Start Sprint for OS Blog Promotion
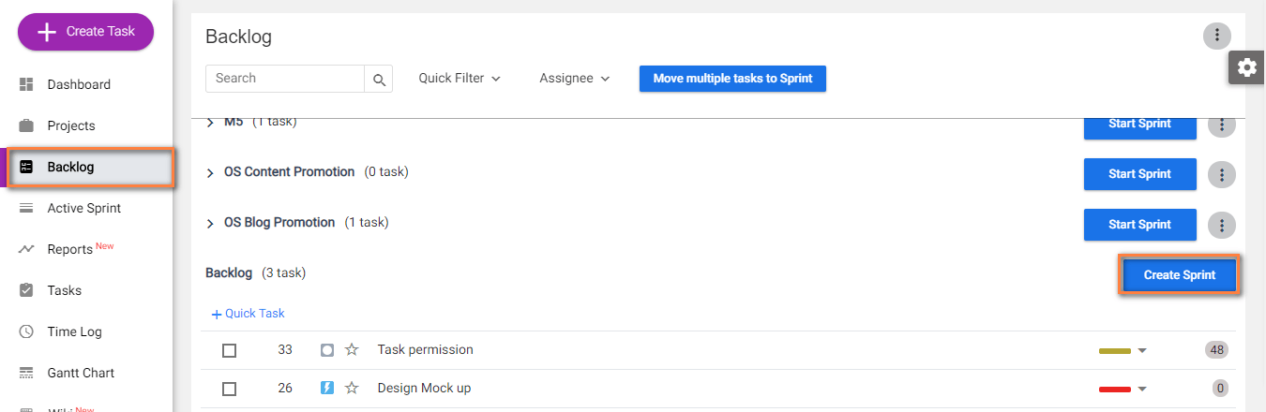The height and width of the screenshot is (412, 1266). [x=1140, y=225]
